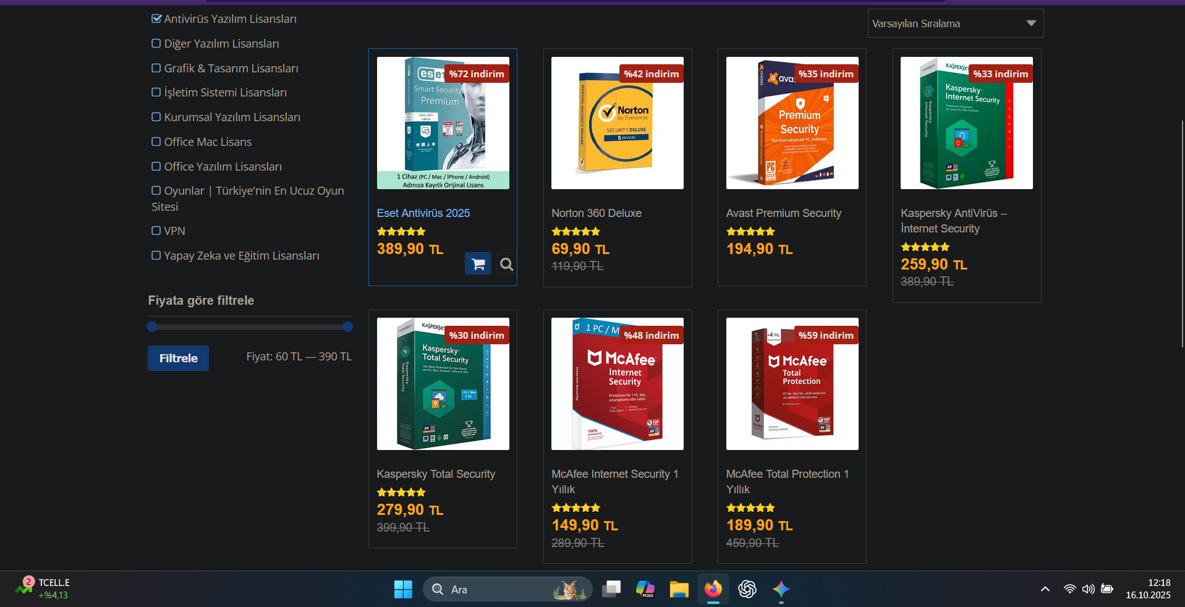Select Kurumsal Yazılım Lisansları category

[156, 117]
